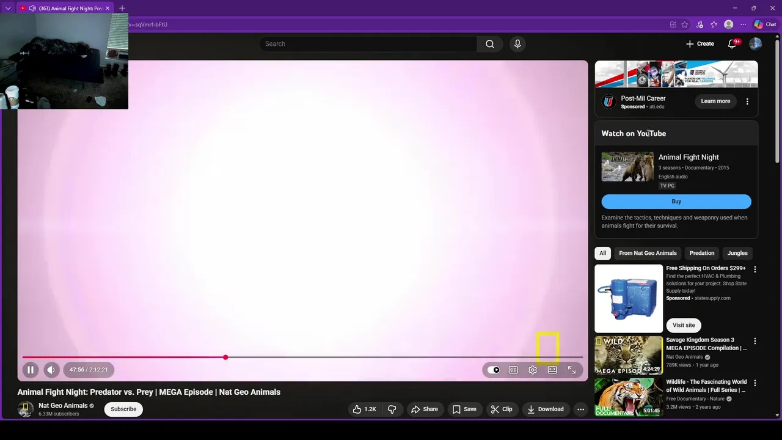Viewport: 782px width, 440px height.
Task: Click Visit site on the State Supply ad
Action: coord(684,325)
